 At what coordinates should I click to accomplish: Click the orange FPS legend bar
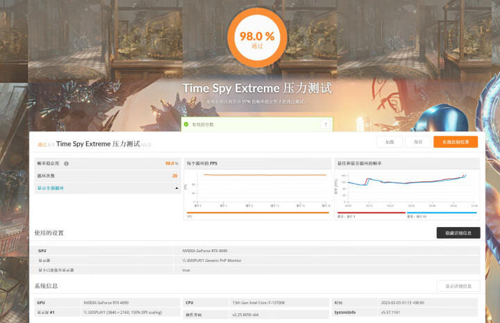tap(258, 213)
